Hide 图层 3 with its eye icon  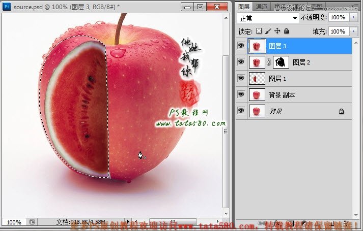pyautogui.click(x=241, y=46)
